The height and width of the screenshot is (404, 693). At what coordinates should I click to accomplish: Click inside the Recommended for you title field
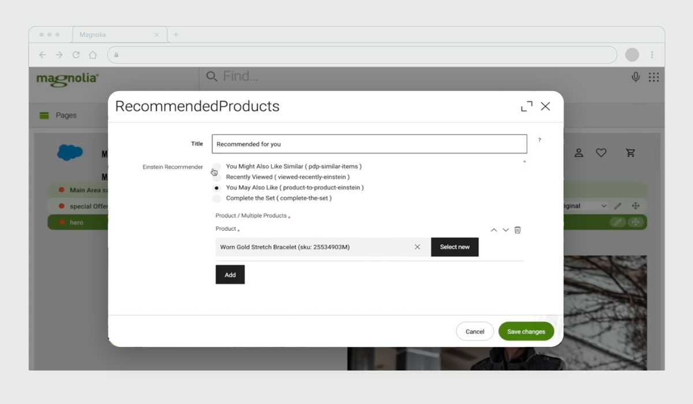369,144
